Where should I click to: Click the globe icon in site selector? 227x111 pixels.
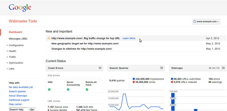(195, 22)
